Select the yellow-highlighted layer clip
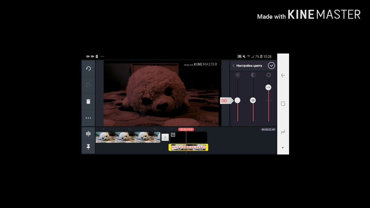This screenshot has width=370, height=208. (188, 148)
